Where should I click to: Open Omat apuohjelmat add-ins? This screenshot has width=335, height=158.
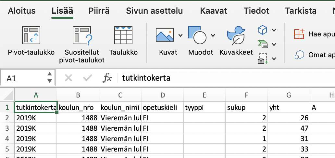tap(314, 55)
